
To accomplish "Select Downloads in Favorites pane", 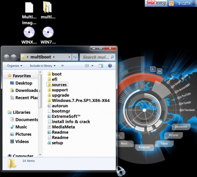I will (x=26, y=90).
